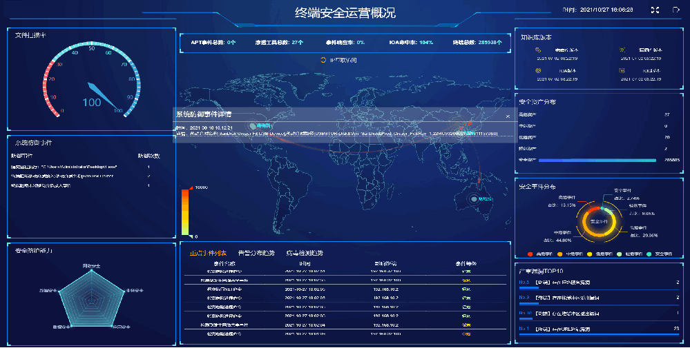690x348 pixels.
Task: Click the map heat color scale bar
Action: pyautogui.click(x=185, y=212)
